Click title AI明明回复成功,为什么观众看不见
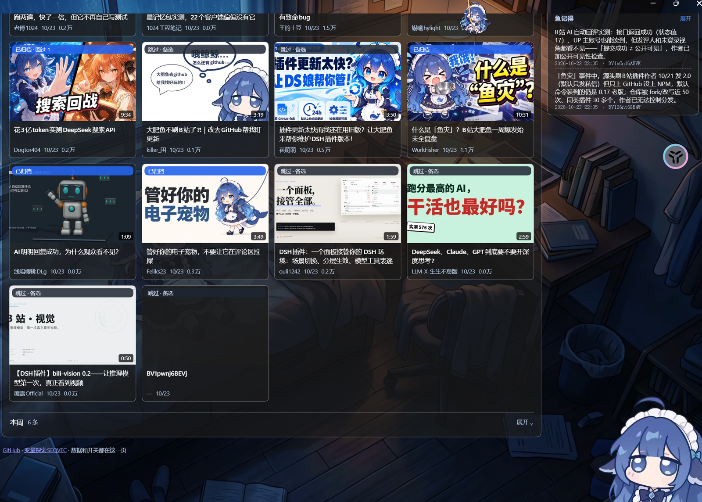The width and height of the screenshot is (702, 502). (x=66, y=252)
